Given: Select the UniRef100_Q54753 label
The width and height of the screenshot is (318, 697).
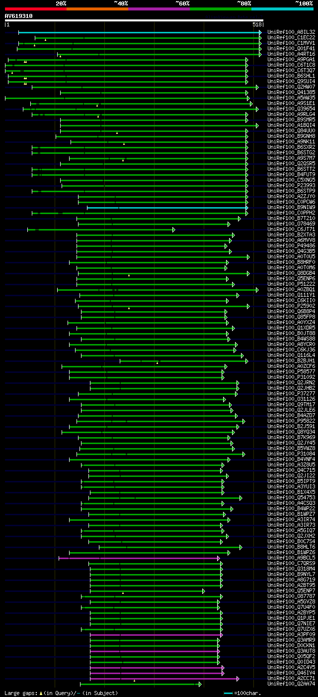Looking at the screenshot, I should coord(291,498).
